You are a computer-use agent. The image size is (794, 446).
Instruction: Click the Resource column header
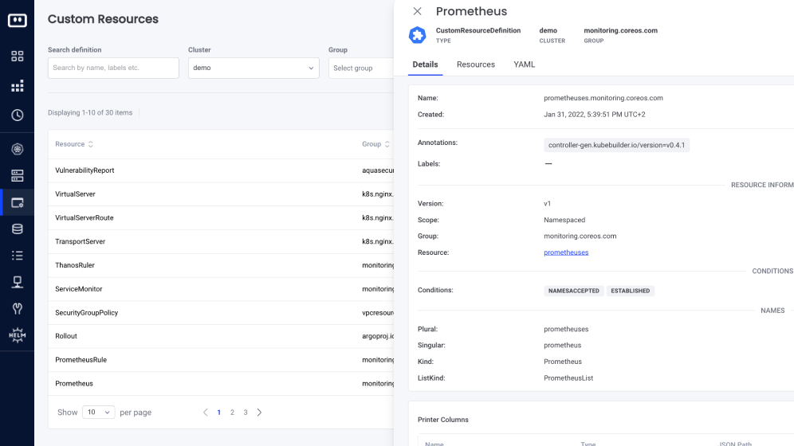point(70,144)
